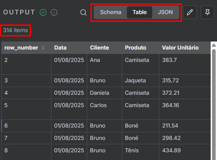Click the Camiseta cell in Carlos's row
The width and height of the screenshot is (217, 160).
[x=141, y=109]
